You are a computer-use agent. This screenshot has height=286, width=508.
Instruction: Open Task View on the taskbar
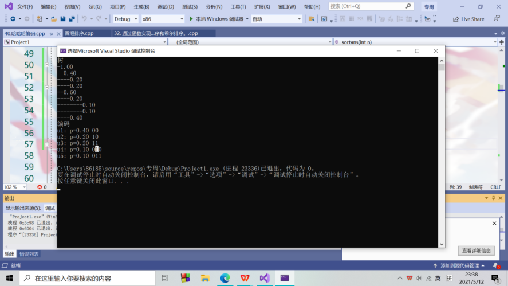click(166, 278)
